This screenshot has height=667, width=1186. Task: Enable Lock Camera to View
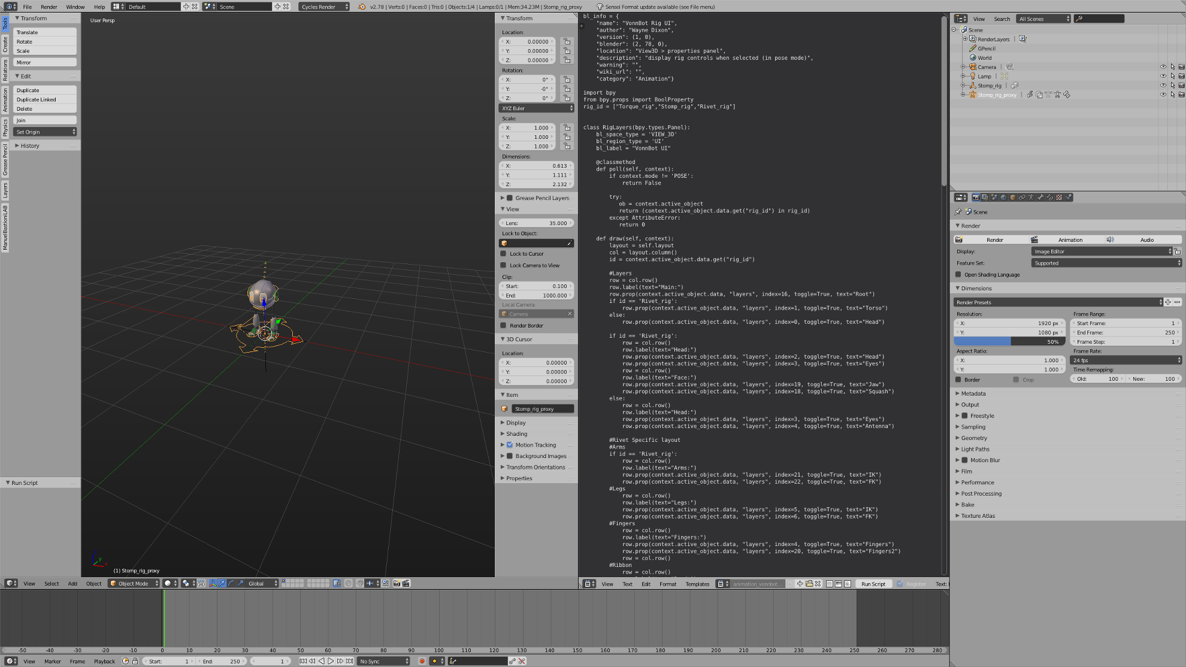tap(505, 265)
